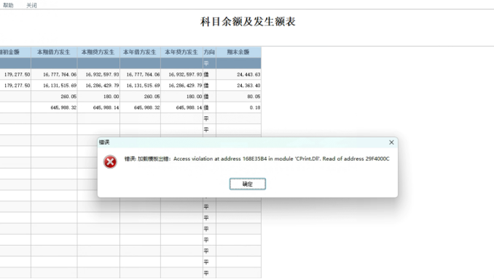Click ending balance cell 24,443.63
494x279 pixels.
click(x=238, y=74)
